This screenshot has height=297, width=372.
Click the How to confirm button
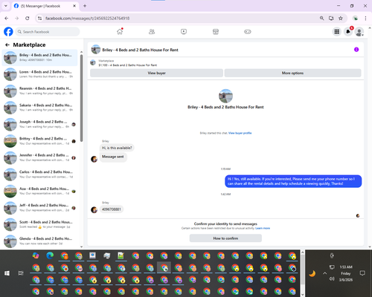coord(225,238)
